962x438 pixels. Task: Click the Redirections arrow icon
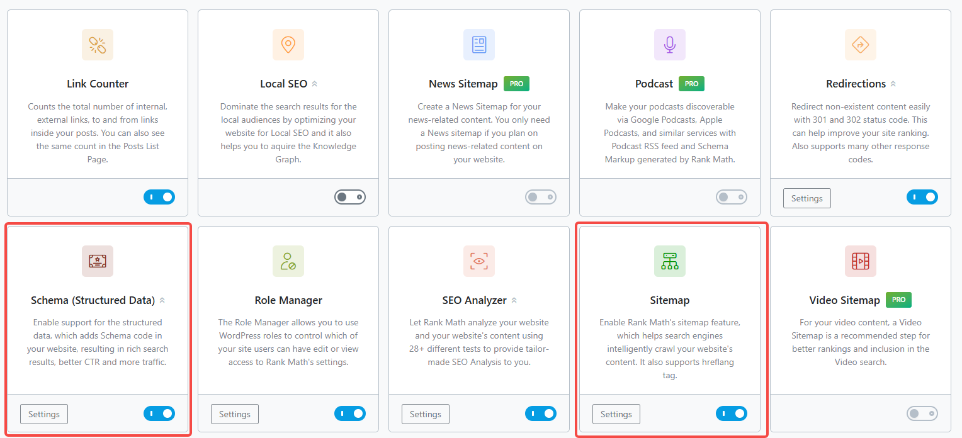tap(861, 45)
